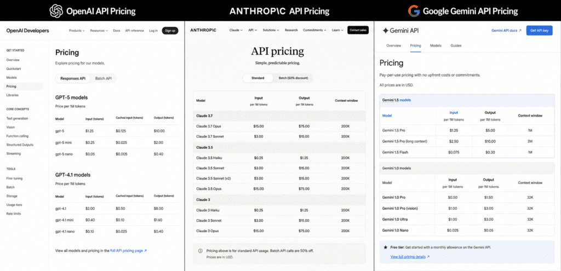
Task: Open the Solutions dropdown menu
Action: (271, 31)
